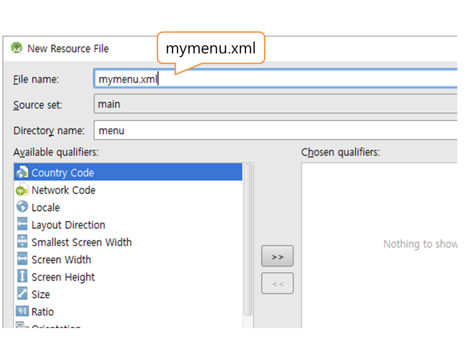The width and height of the screenshot is (470, 352).
Task: Select the Country Code qualifier icon
Action: 22,173
